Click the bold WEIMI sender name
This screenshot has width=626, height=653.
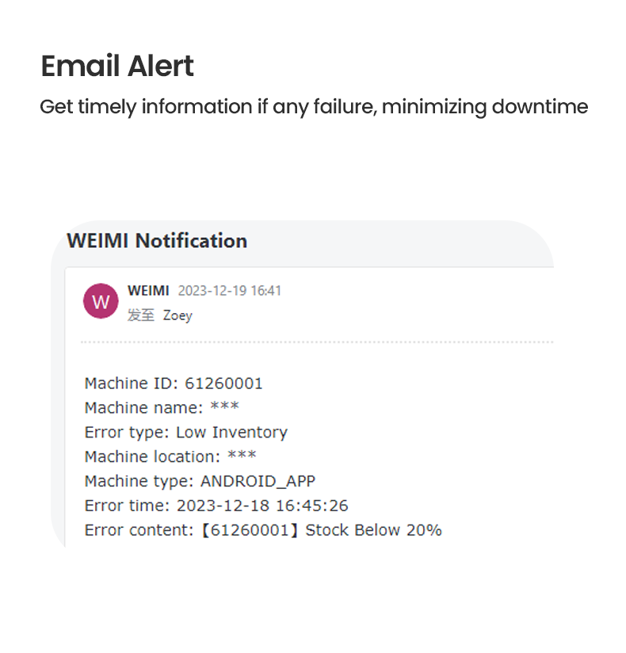(x=148, y=291)
